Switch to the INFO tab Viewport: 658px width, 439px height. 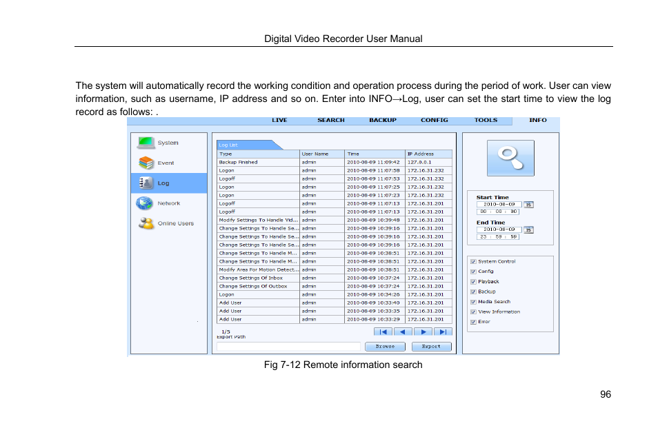(537, 121)
